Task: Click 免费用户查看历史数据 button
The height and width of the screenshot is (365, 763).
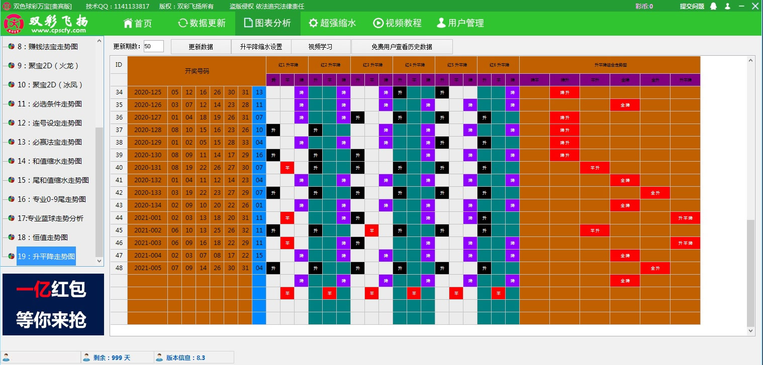Action: 402,47
